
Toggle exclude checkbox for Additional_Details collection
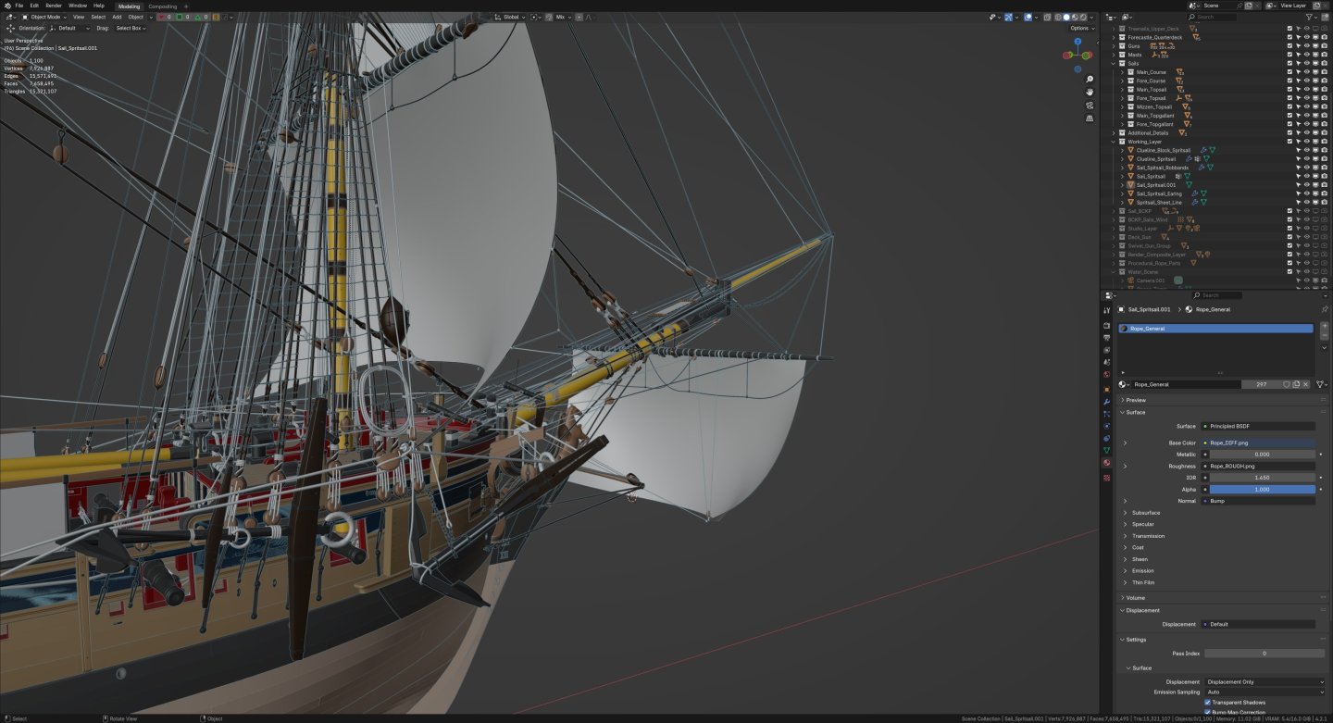click(1289, 132)
